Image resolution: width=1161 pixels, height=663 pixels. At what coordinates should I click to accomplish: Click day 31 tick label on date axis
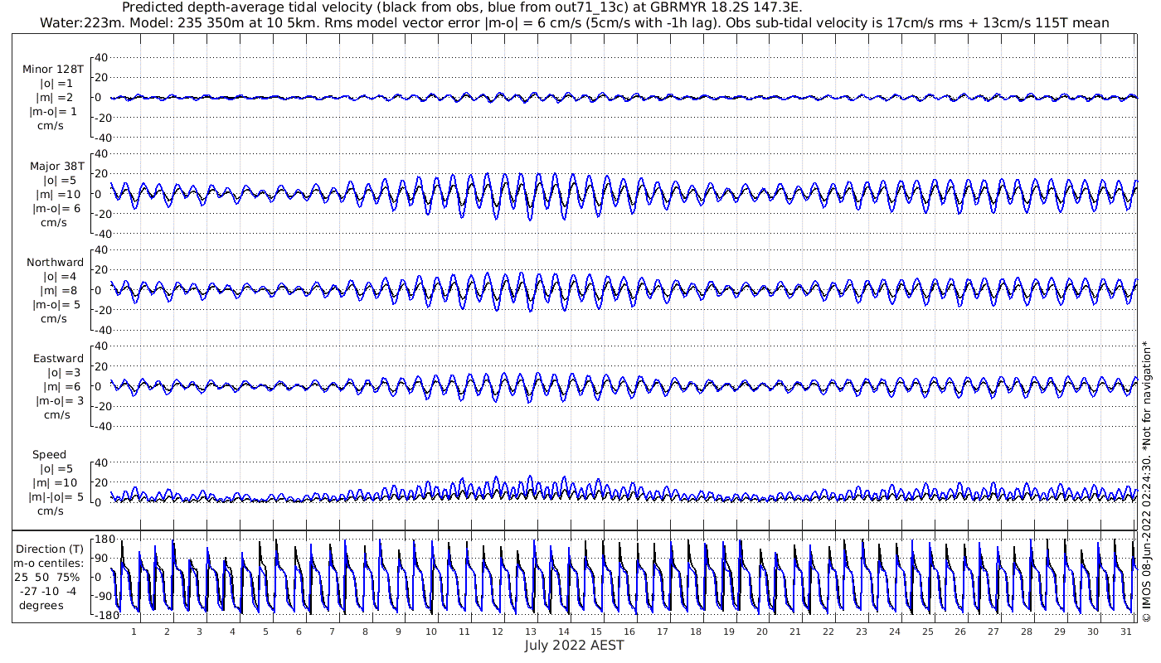click(x=1125, y=632)
